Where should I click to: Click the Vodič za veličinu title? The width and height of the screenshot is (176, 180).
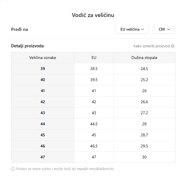93,15
